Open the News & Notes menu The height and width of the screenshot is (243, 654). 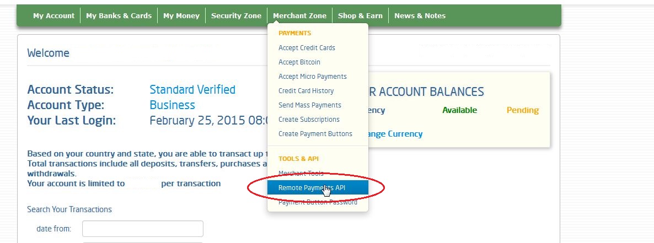coord(420,16)
